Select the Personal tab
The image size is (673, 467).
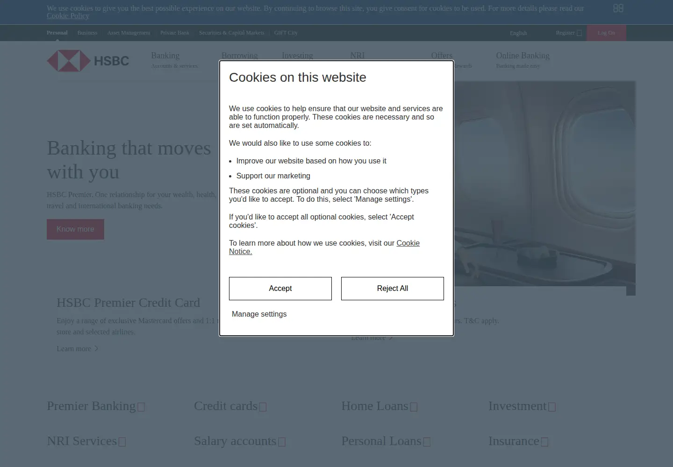(x=57, y=33)
